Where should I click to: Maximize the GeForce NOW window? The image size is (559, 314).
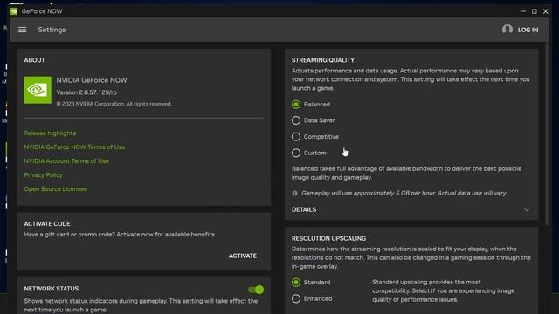point(534,11)
